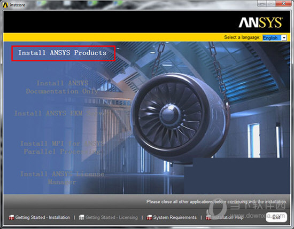The height and width of the screenshot is (229, 294).
Task: Launch Install ANSYS License Manager
Action: tap(62, 178)
